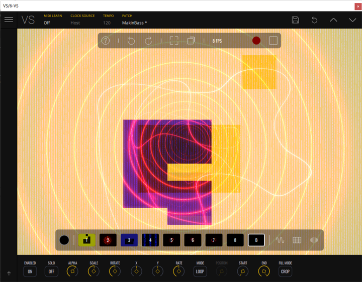Stop with the square button
362x282 pixels.
pos(273,41)
